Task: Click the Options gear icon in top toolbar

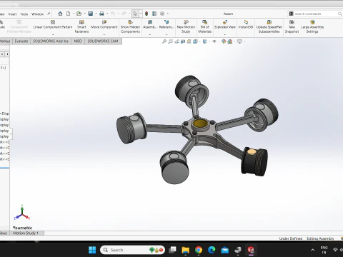Action: [162, 14]
